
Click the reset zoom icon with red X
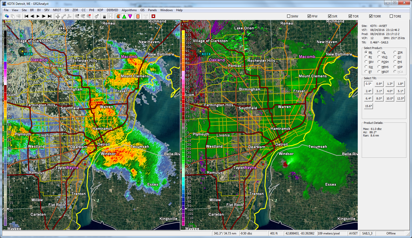pos(89,16)
